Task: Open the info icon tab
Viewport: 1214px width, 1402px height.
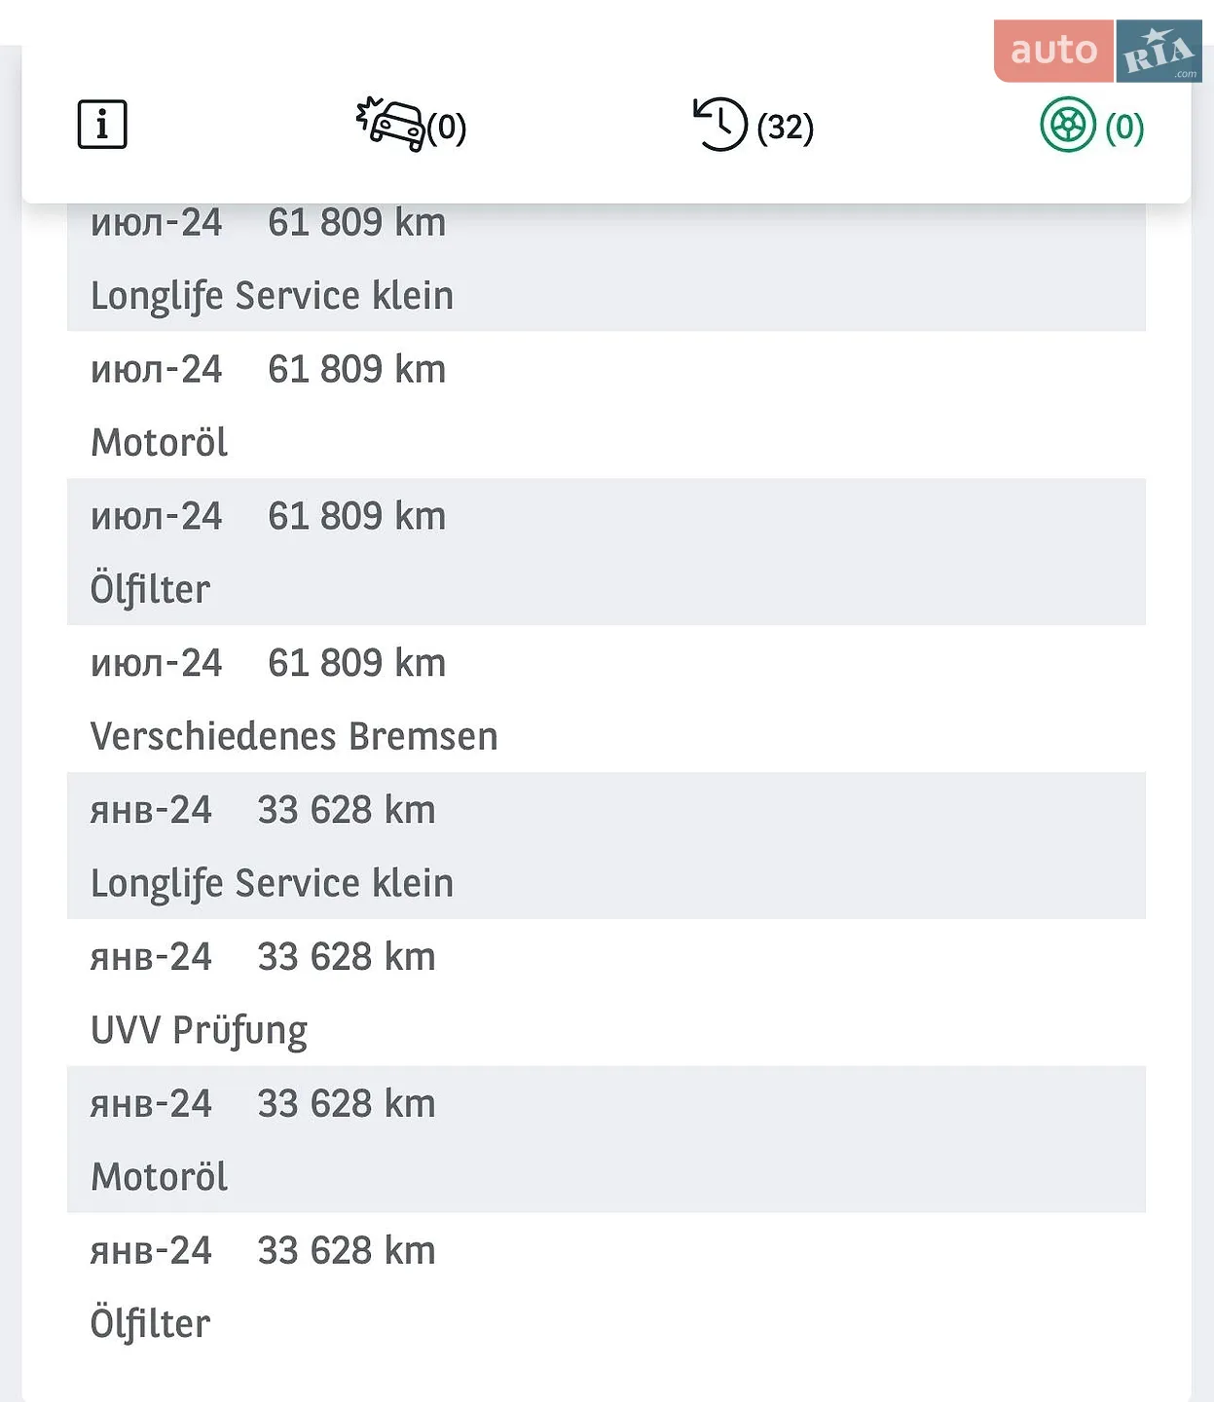Action: (x=102, y=125)
